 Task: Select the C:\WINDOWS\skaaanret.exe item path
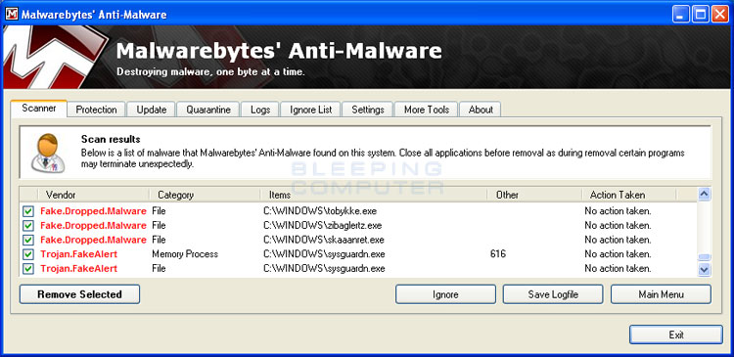point(324,240)
